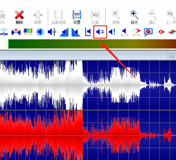Click the Zoom Out (缩小) magnifier

pyautogui.click(x=153, y=17)
